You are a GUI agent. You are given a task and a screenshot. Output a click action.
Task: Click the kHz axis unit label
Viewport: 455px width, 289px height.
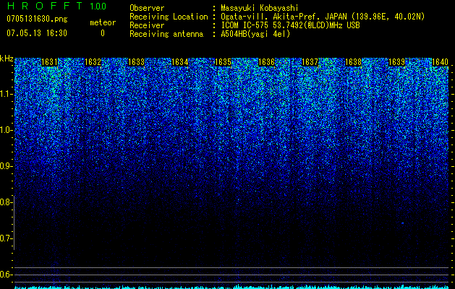pos(7,59)
